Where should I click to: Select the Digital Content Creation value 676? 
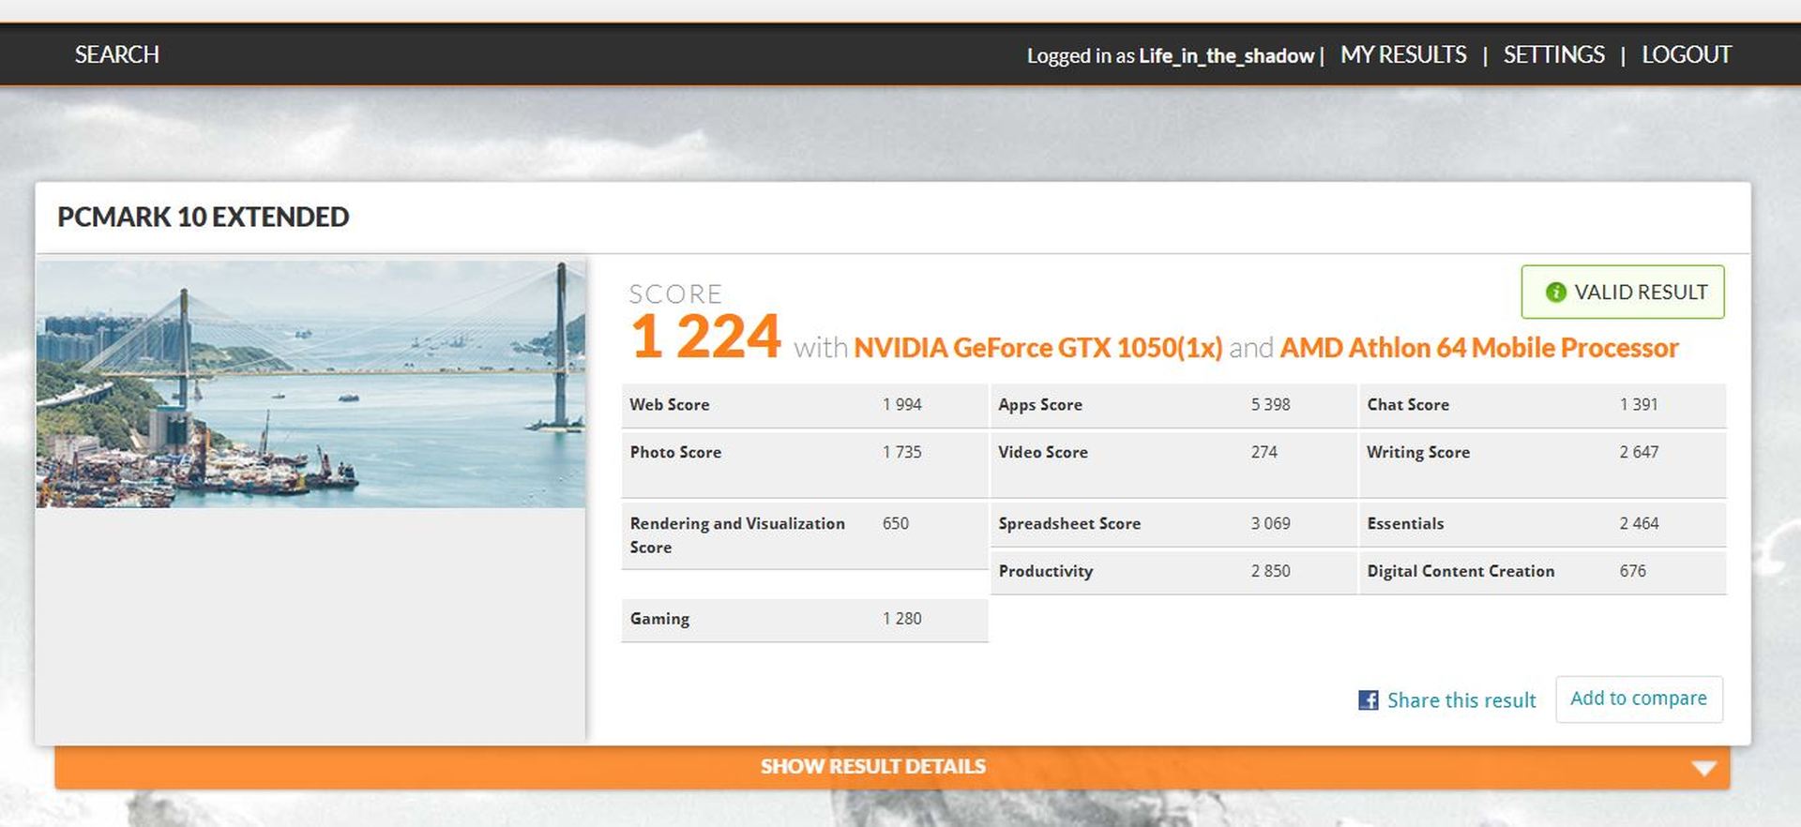1633,571
